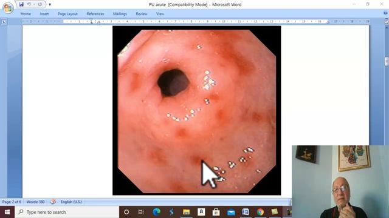Click the tab stop selector beside the ruler
The width and height of the screenshot is (389, 218).
(x=4, y=22)
